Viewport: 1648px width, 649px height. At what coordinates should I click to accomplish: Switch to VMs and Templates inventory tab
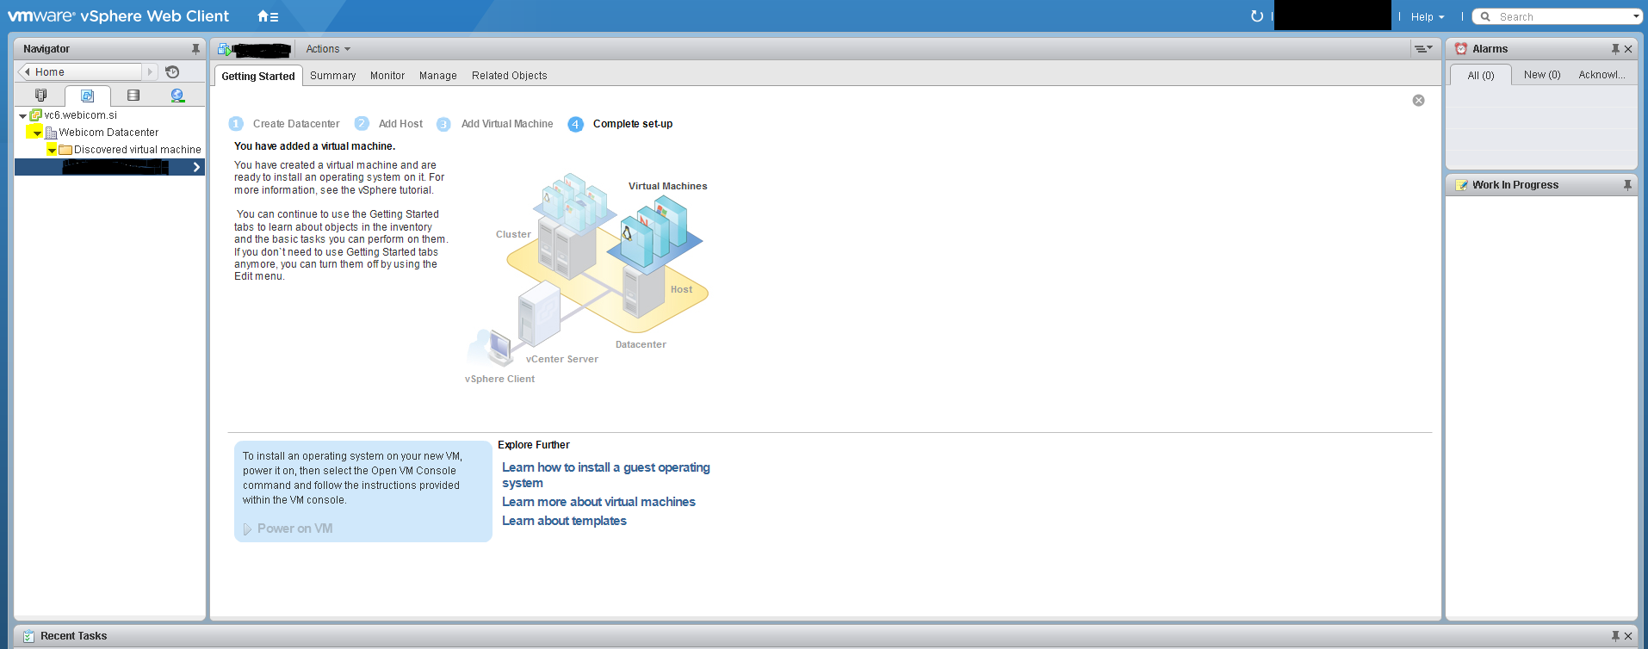coord(87,96)
